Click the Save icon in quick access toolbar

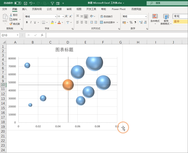(x=25, y=3)
